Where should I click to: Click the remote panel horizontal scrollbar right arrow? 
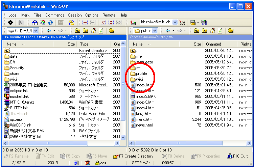point(249,143)
